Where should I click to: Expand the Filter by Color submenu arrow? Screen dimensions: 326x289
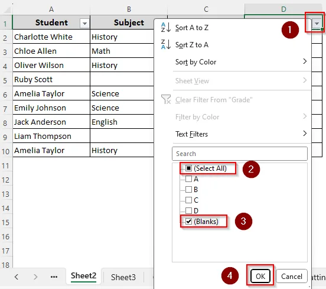[x=305, y=116]
